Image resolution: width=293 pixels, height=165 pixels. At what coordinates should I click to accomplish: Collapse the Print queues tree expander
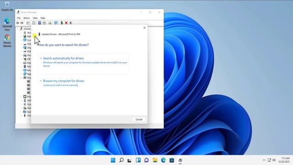click(22, 77)
